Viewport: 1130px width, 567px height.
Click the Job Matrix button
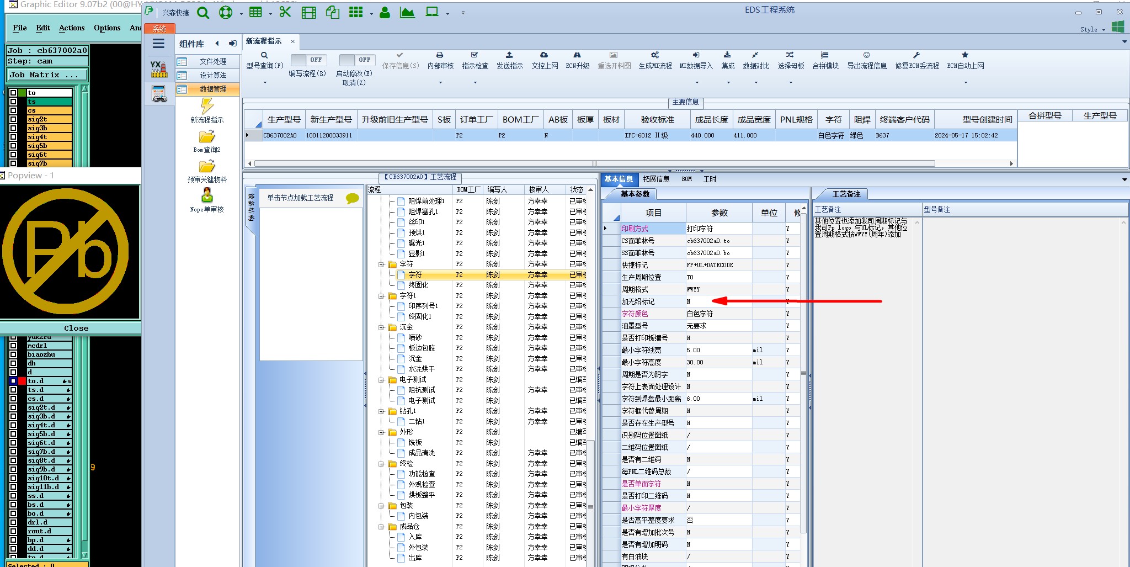(47, 75)
